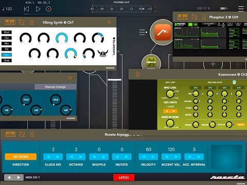
Task: Increase Mutate with right arrow
Action: click(127, 157)
